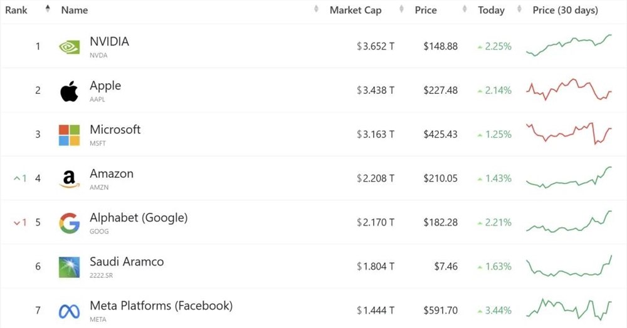Viewport: 627px width, 328px height.
Task: Click the Today column header
Action: point(491,10)
